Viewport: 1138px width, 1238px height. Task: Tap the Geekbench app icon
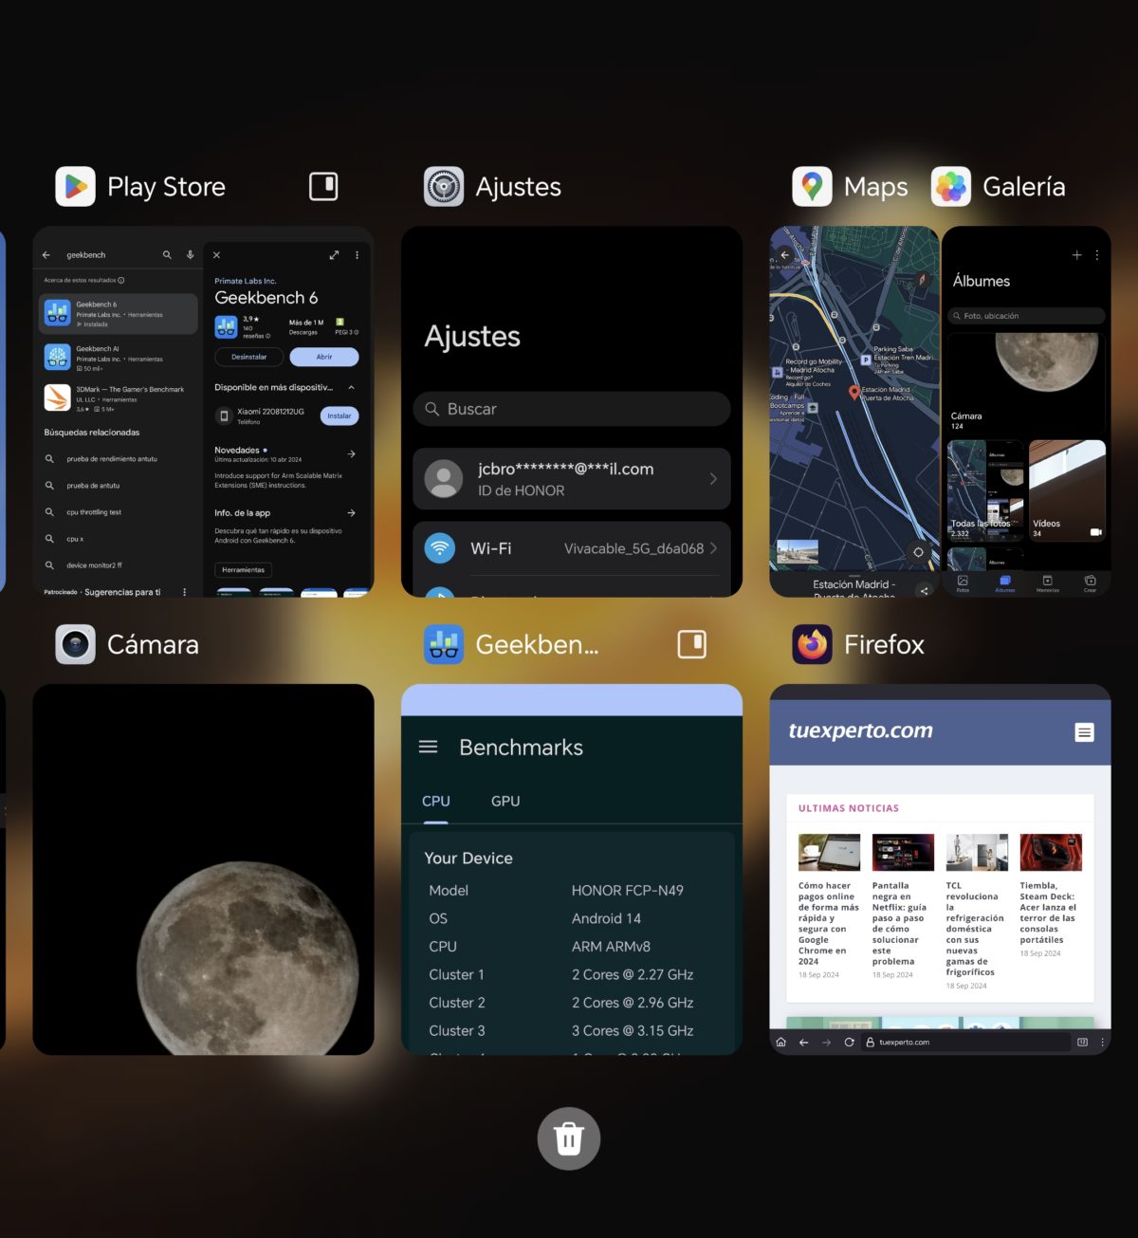(x=442, y=644)
